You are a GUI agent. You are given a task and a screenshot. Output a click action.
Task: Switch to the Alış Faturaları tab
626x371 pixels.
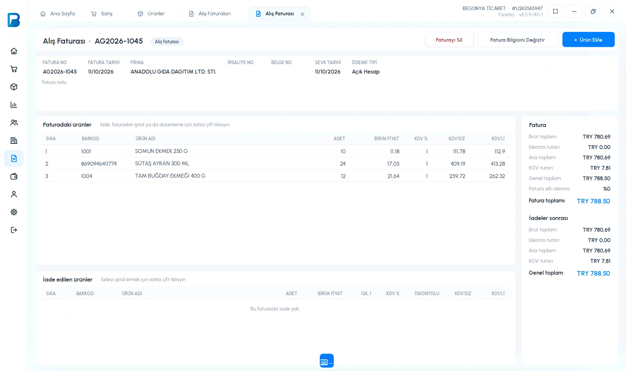(210, 14)
